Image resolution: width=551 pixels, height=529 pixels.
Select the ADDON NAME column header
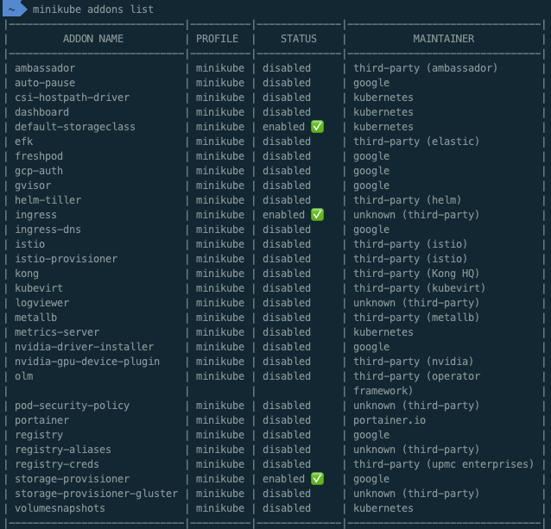pyautogui.click(x=93, y=39)
